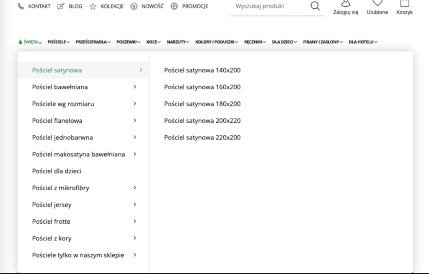Screen dimensions: 429x274
Task: Expand chevron next to Pościel z mikrofibry
Action: [135, 188]
